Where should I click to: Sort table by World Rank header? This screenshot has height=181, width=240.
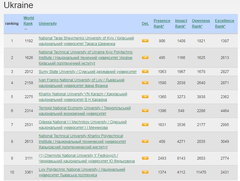pyautogui.click(x=29, y=21)
